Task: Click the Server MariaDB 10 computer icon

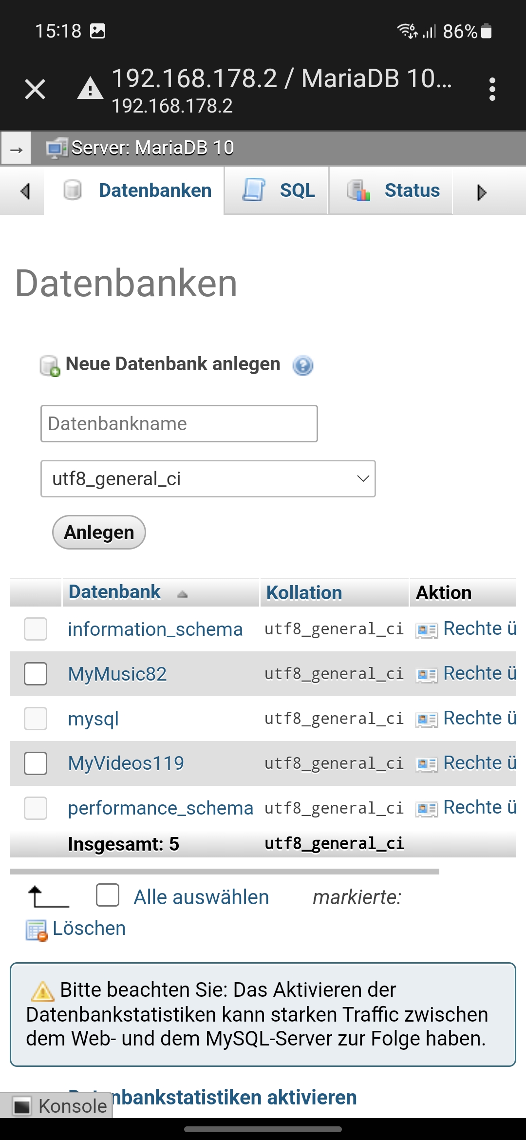Action: [56, 148]
